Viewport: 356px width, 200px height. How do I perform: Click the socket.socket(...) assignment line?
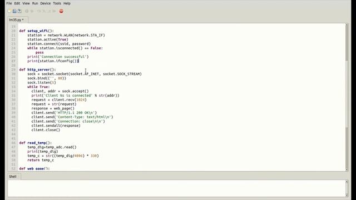pos(85,74)
